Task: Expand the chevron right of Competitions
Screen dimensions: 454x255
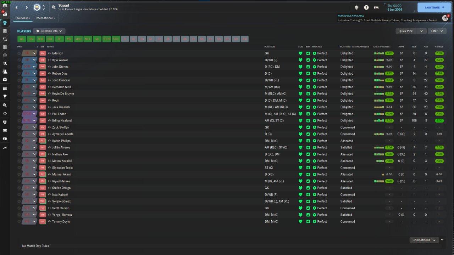Action: pos(442,240)
